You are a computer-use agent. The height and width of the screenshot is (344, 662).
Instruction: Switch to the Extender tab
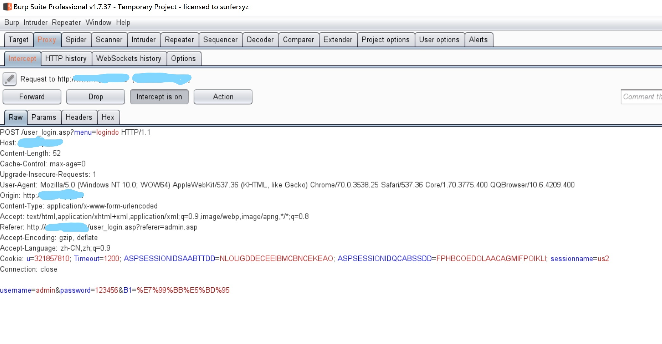338,40
